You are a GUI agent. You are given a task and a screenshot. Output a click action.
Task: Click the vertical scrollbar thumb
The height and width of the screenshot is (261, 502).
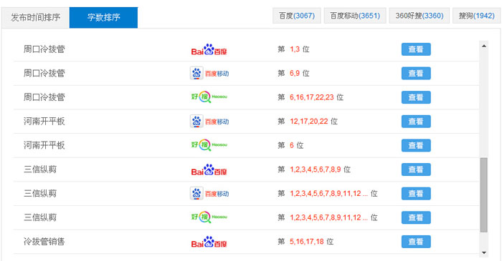(x=484, y=194)
